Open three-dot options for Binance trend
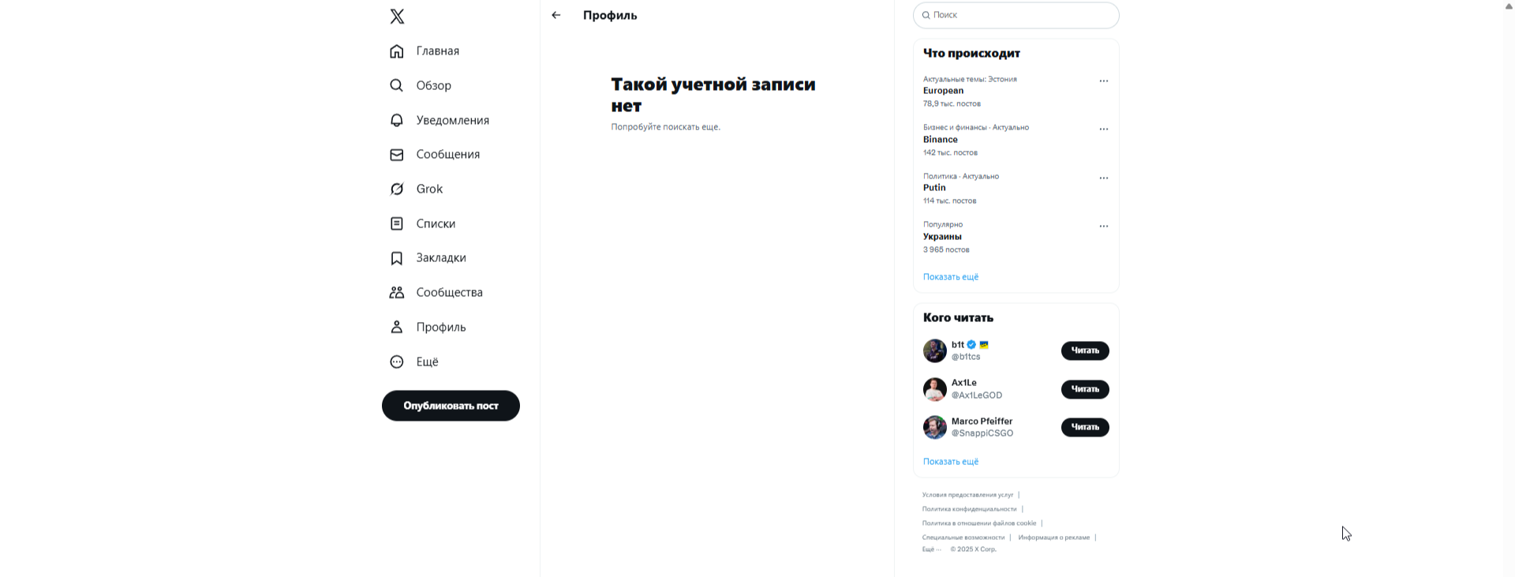Screen dimensions: 1515x577 pyautogui.click(x=1104, y=129)
